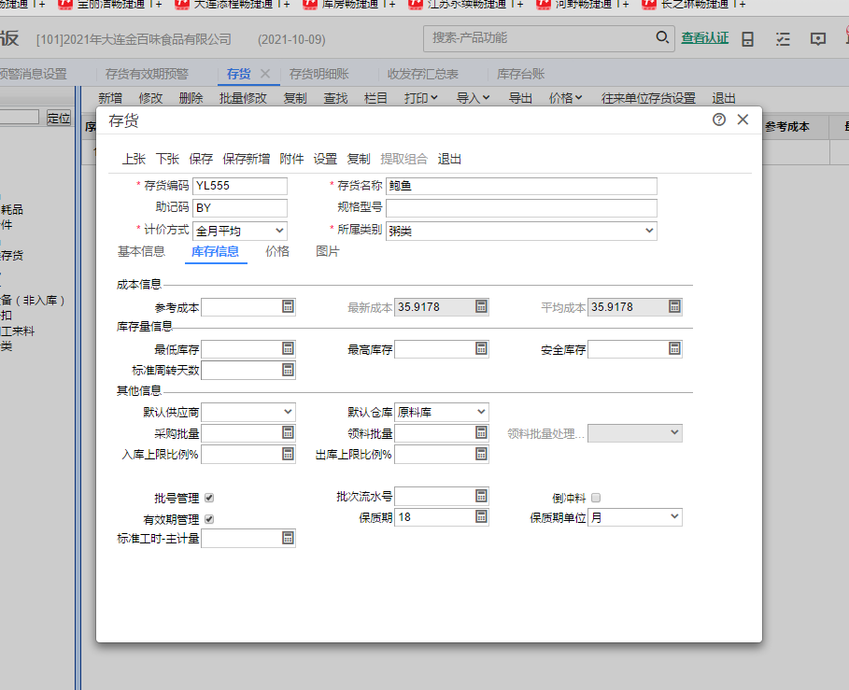This screenshot has height=690, width=849.
Task: Switch to 基本信息 tab
Action: [141, 252]
